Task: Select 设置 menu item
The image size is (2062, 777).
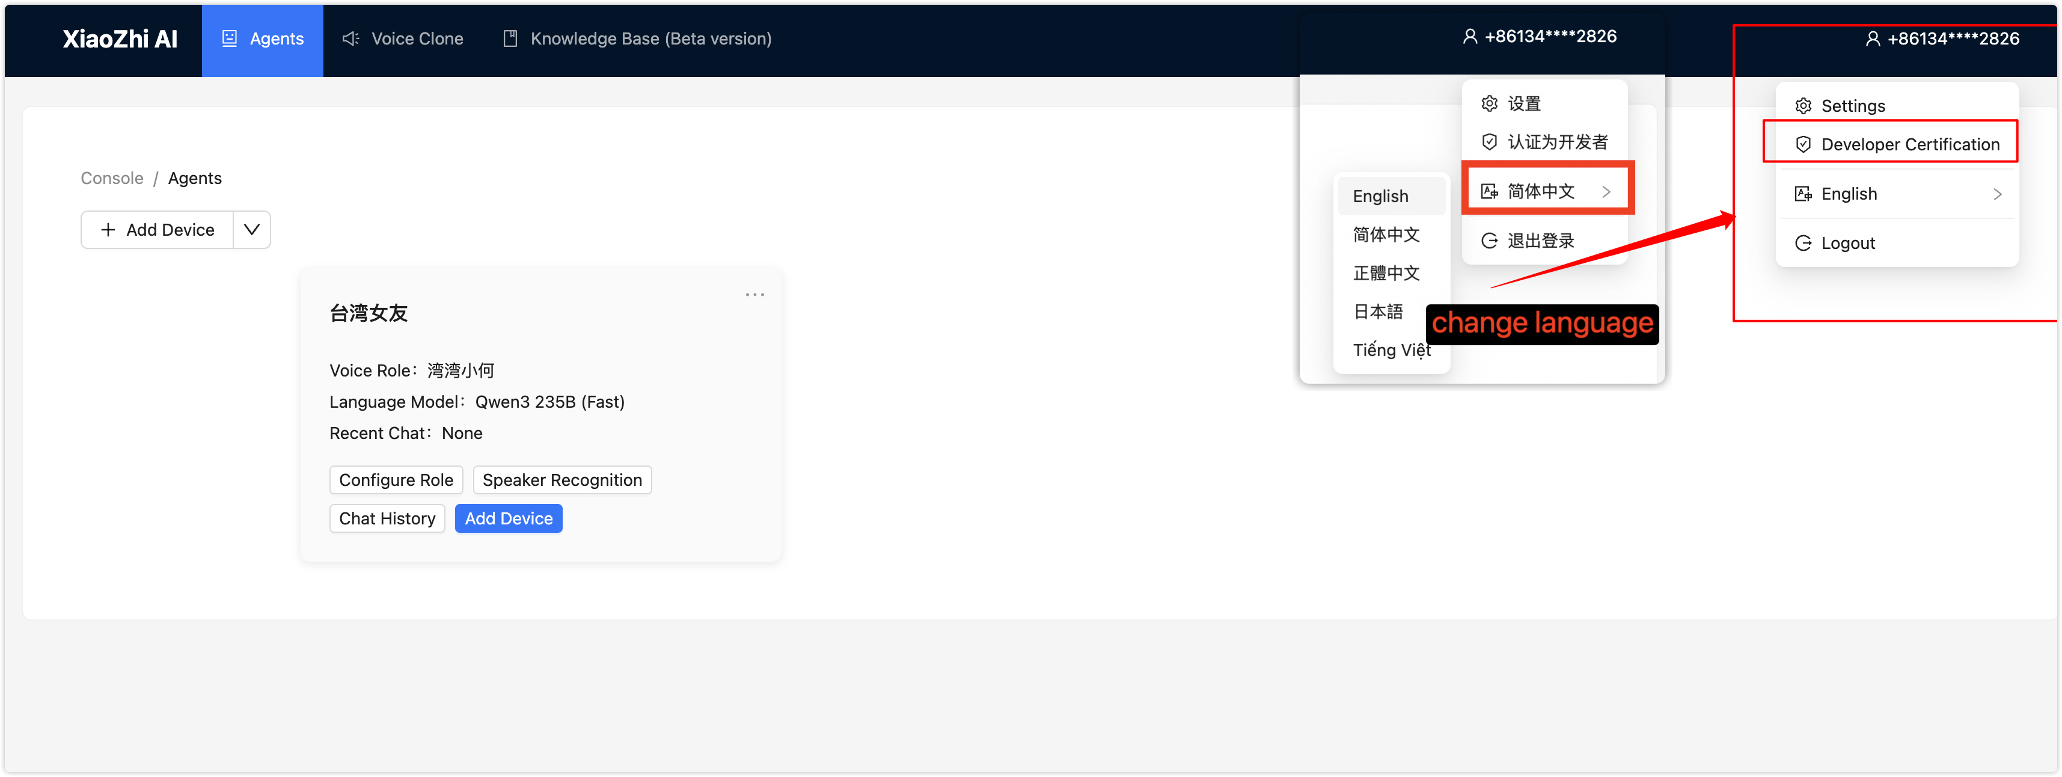Action: point(1544,103)
